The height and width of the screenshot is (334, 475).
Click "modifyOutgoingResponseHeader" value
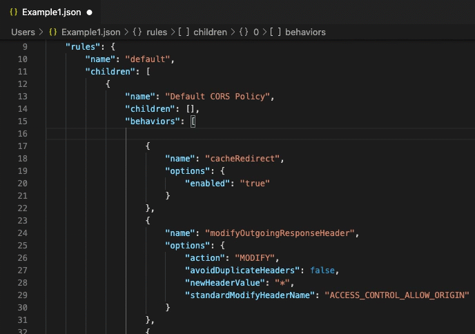click(280, 233)
